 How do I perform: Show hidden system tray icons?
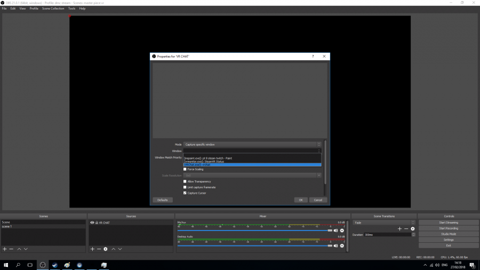[x=425, y=265]
